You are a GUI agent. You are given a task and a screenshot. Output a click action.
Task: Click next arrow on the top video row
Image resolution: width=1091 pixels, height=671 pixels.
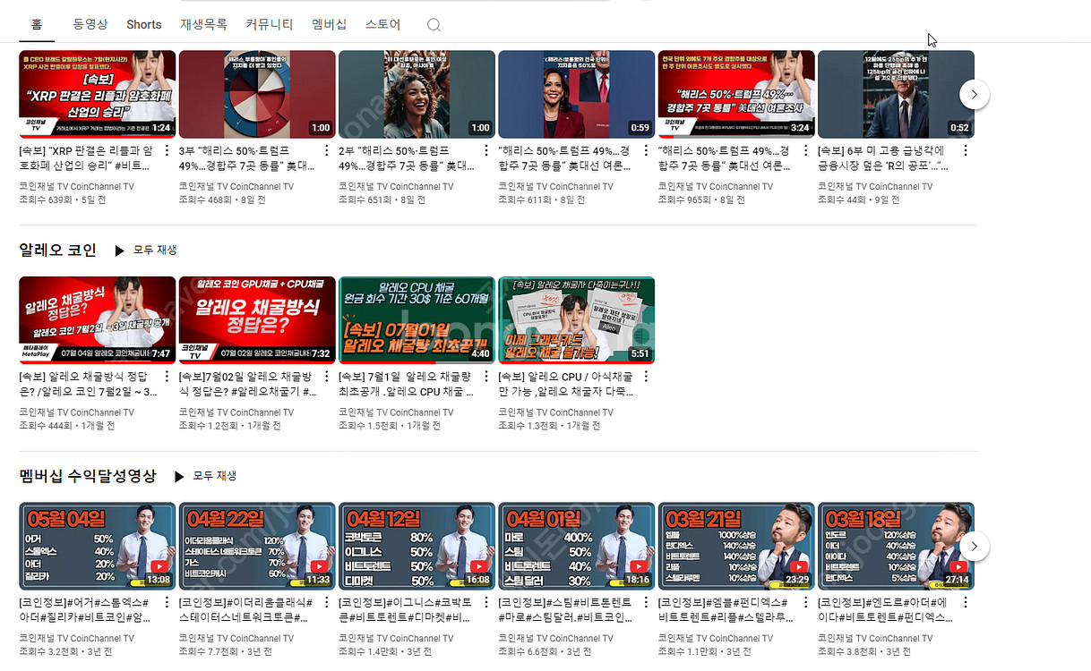[x=975, y=94]
